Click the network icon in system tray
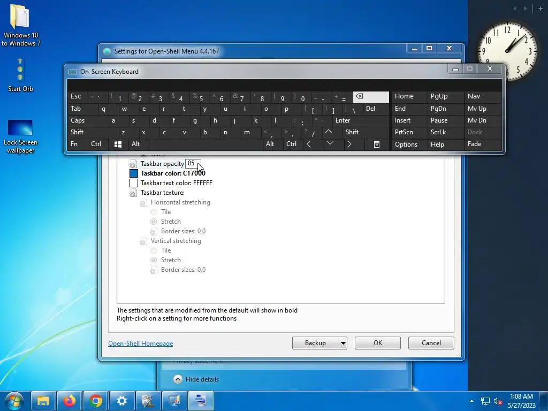Image resolution: width=548 pixels, height=411 pixels. click(485, 401)
